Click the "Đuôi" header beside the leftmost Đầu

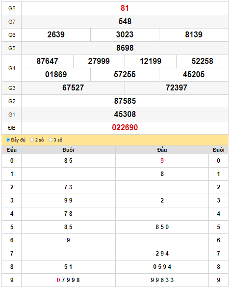click(x=68, y=150)
